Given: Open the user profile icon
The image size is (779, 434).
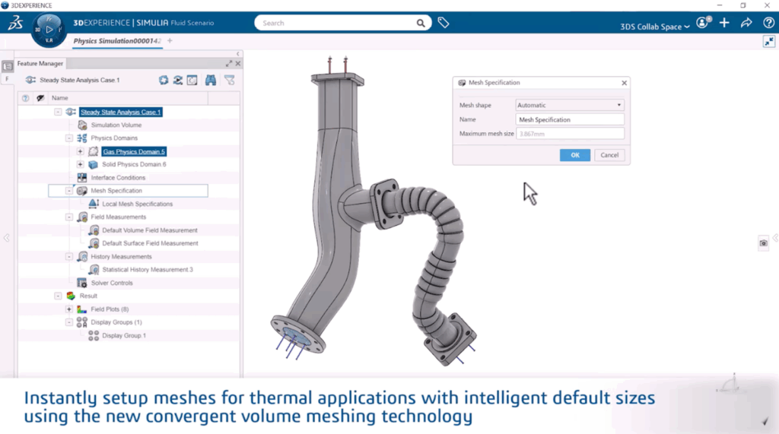Looking at the screenshot, I should pyautogui.click(x=702, y=23).
